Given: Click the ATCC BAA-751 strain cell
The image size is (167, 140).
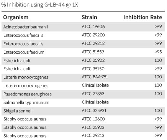Looking at the screenshot, I should [x=95, y=77].
